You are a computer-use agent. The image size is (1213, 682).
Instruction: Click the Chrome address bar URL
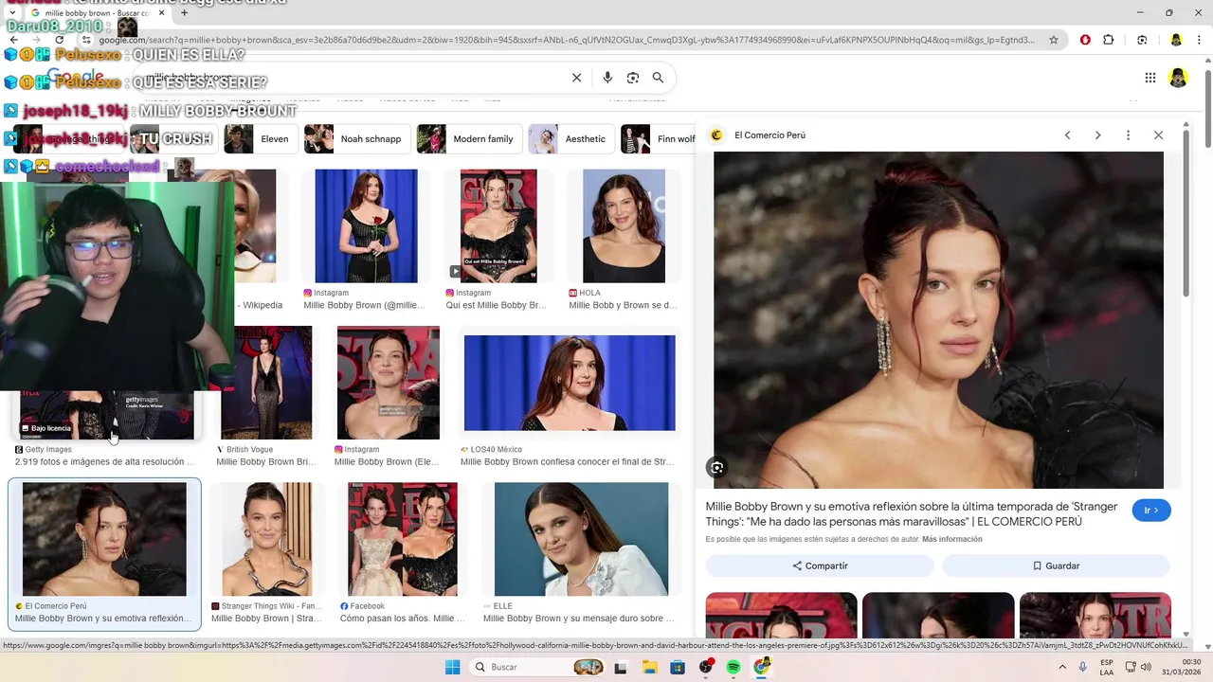tap(566, 40)
